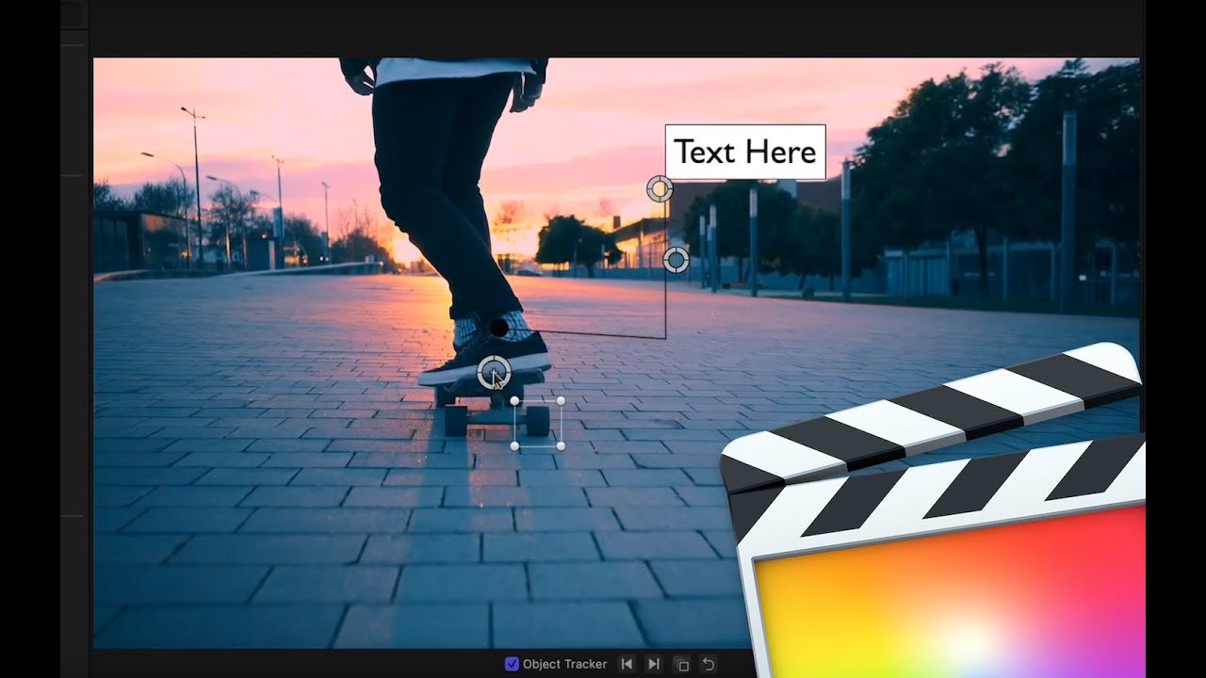Jump to previous tracker with skip-back icon
The height and width of the screenshot is (678, 1206).
[627, 664]
